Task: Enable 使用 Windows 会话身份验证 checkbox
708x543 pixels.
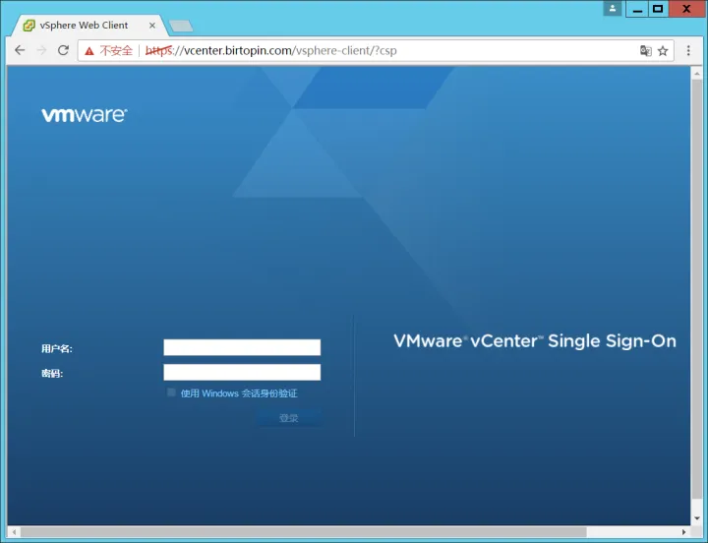Action: point(171,392)
